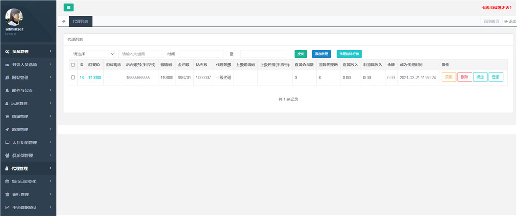Toggle the select-all checkbox in table header
The height and width of the screenshot is (216, 517).
click(x=73, y=65)
